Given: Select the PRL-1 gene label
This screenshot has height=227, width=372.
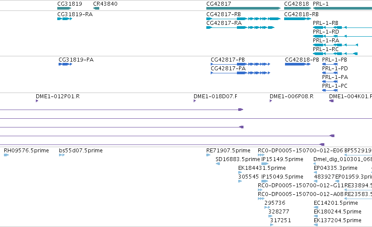Looking at the screenshot, I should click(320, 4).
